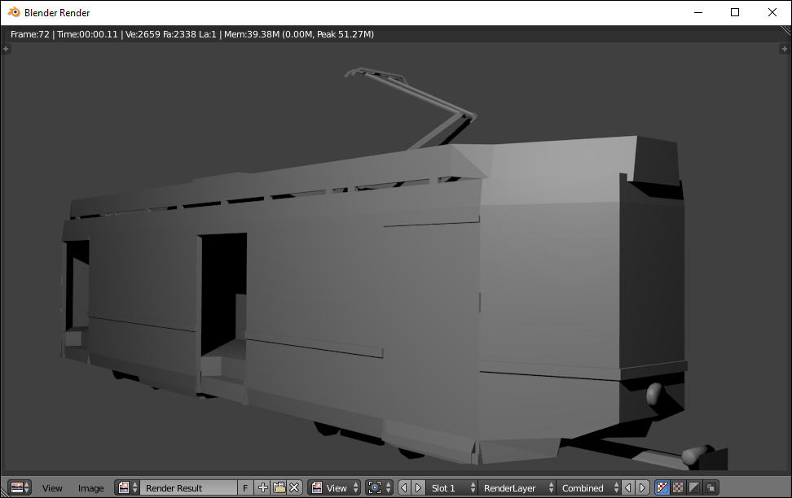Open the pivot point selector dropdown
This screenshot has width=792, height=498.
[379, 488]
